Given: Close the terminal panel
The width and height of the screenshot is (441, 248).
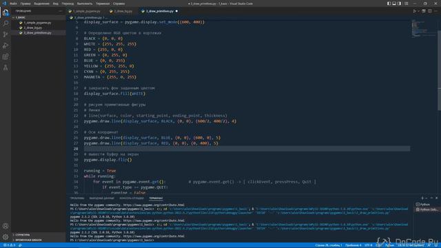Looking at the screenshot, I should tap(436, 198).
